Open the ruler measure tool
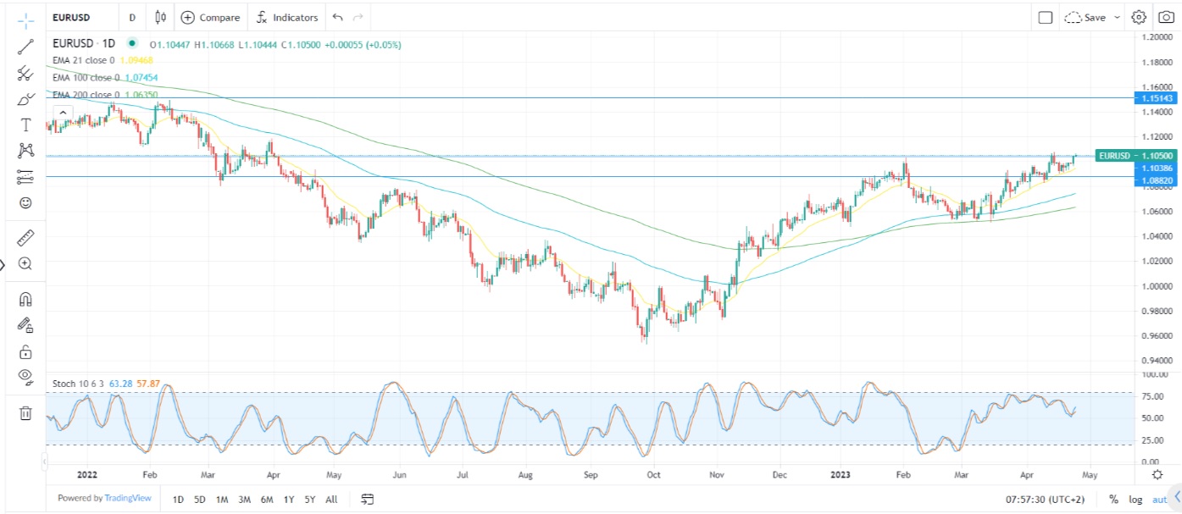 [x=25, y=238]
